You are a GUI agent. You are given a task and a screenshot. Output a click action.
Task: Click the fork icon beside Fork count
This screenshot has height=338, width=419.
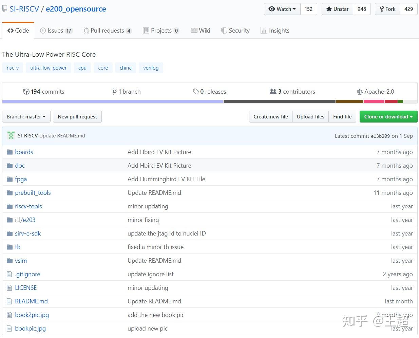(x=382, y=9)
